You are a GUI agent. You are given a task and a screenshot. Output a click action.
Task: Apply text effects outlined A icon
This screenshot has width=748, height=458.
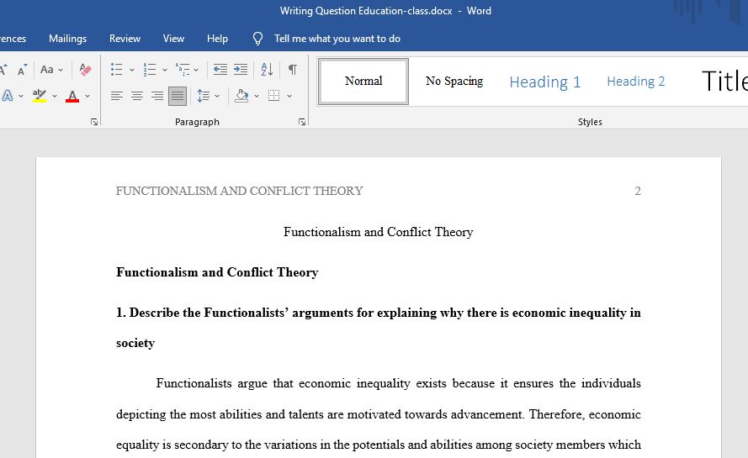click(x=8, y=96)
